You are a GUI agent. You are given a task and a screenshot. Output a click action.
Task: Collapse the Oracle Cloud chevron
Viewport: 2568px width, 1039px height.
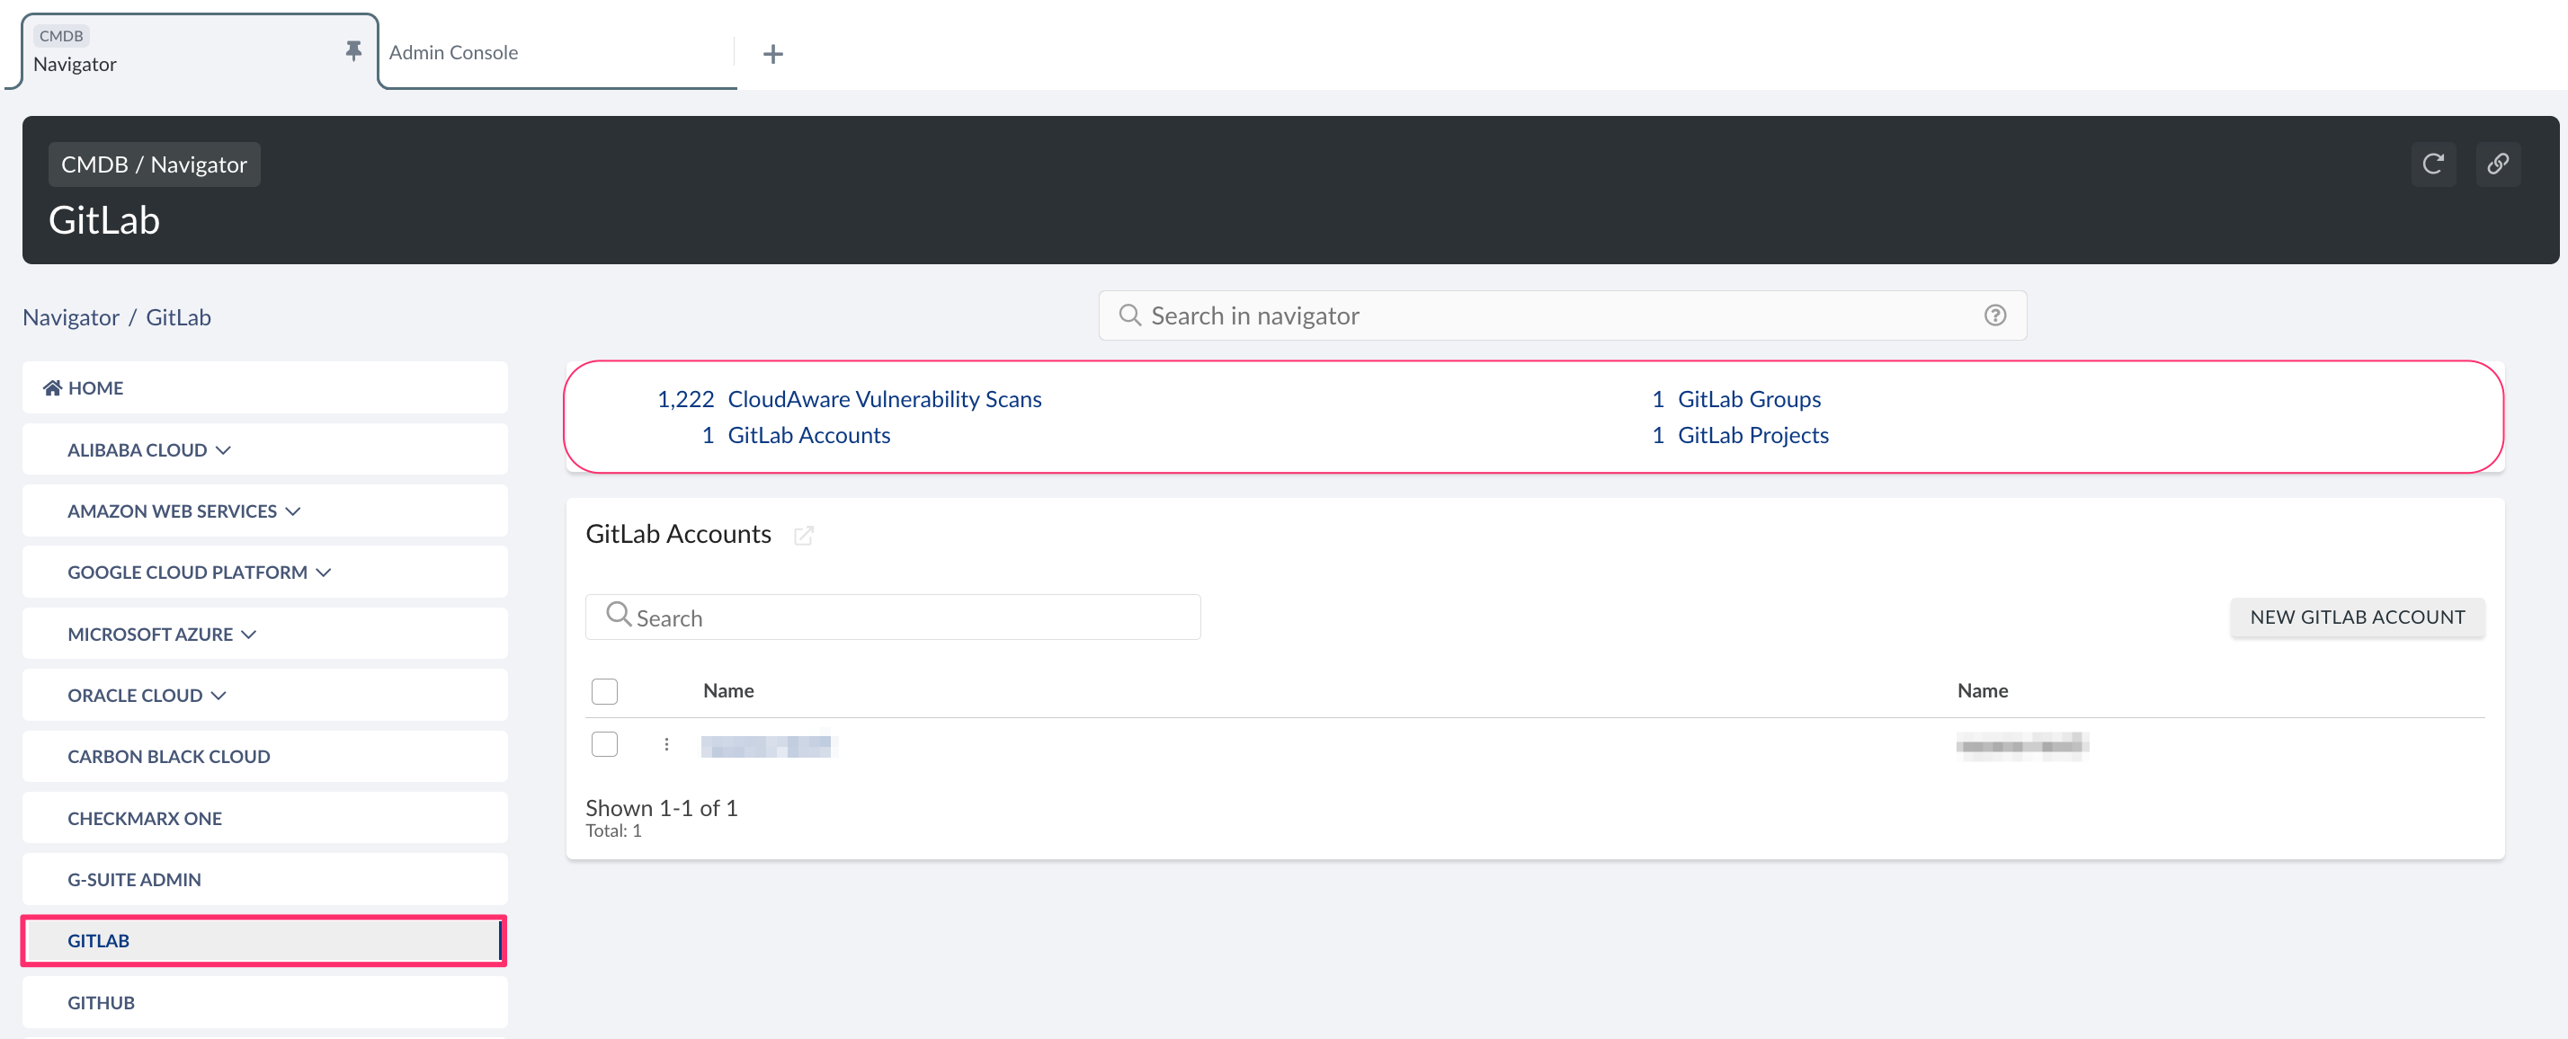click(220, 695)
